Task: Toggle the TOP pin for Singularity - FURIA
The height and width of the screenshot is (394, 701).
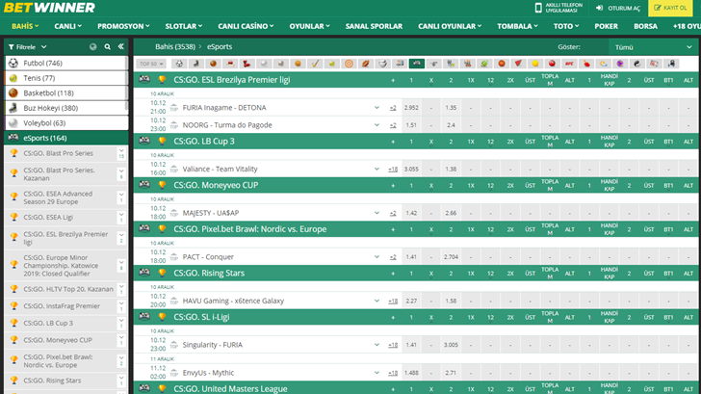Action: tap(174, 344)
